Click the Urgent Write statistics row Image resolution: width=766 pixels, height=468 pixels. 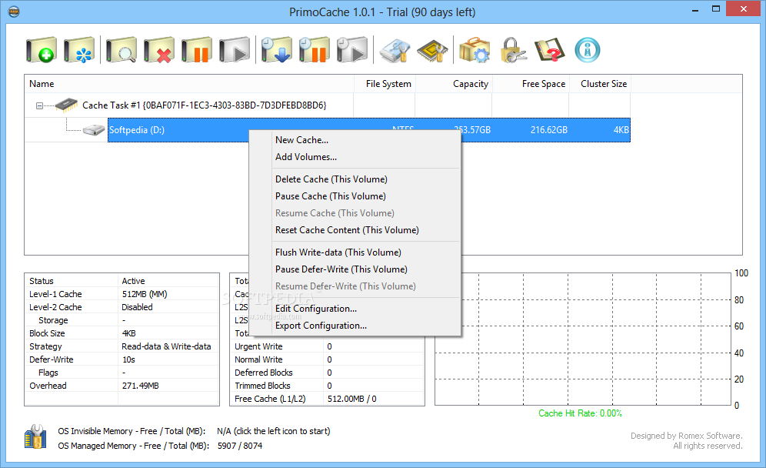(327, 346)
